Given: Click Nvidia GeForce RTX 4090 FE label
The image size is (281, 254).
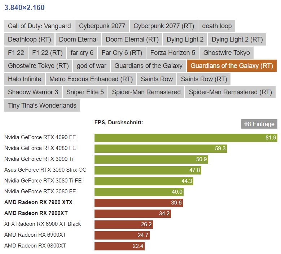Looking at the screenshot, I should [40, 137].
